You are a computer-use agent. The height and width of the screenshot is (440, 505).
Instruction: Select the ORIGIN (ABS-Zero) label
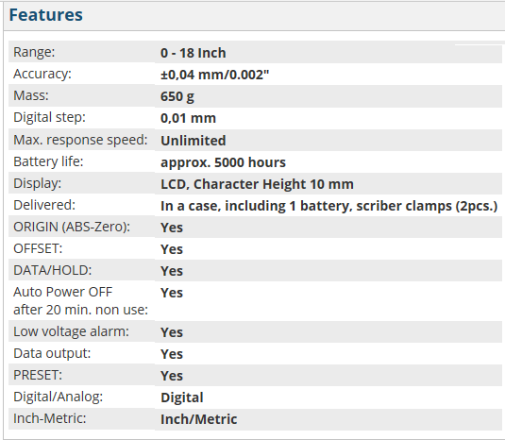coord(72,227)
